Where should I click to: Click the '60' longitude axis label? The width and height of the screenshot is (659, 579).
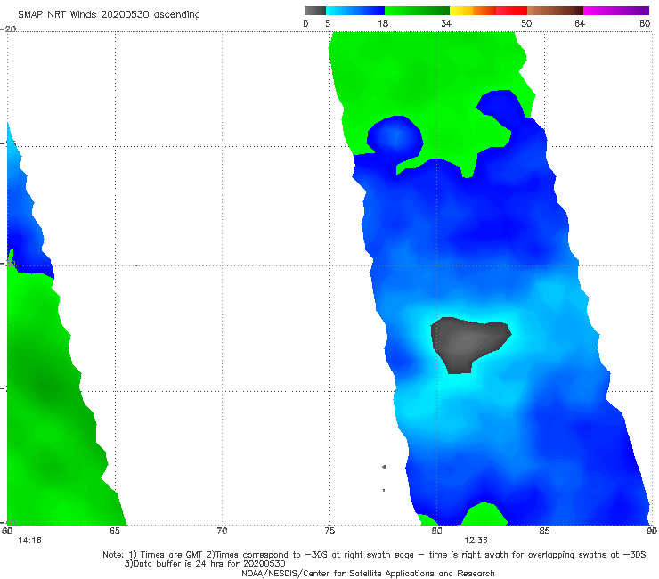point(7,531)
